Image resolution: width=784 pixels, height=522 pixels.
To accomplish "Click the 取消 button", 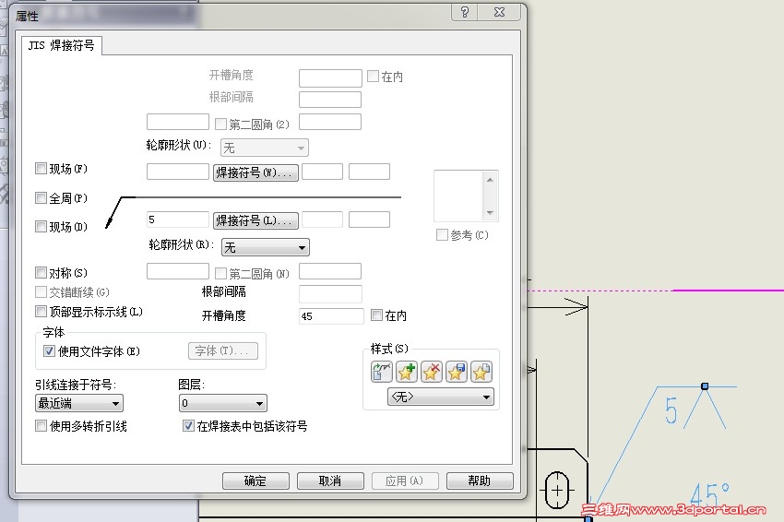I will [330, 481].
